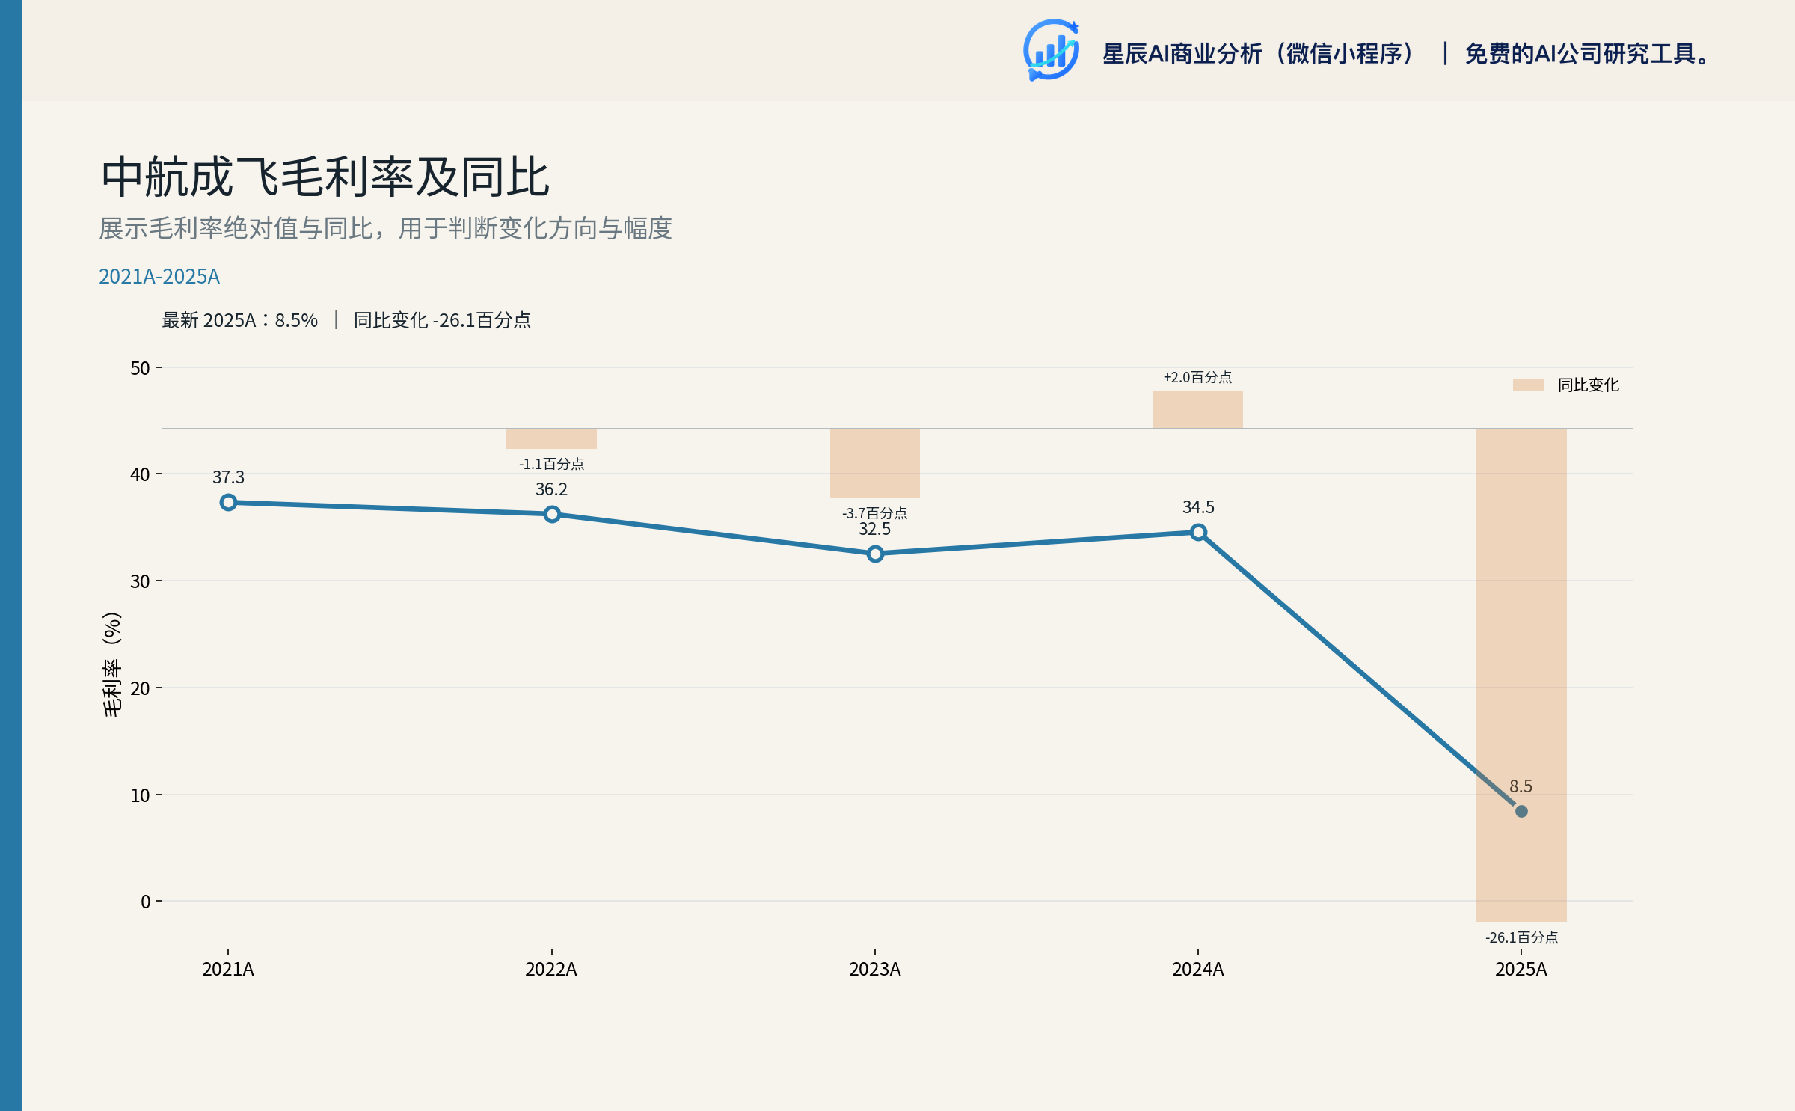Click the 2021A data point marker
1795x1111 pixels.
[x=229, y=503]
